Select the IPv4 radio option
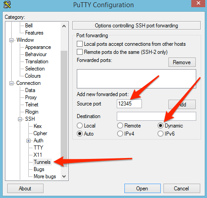 [x=120, y=134]
